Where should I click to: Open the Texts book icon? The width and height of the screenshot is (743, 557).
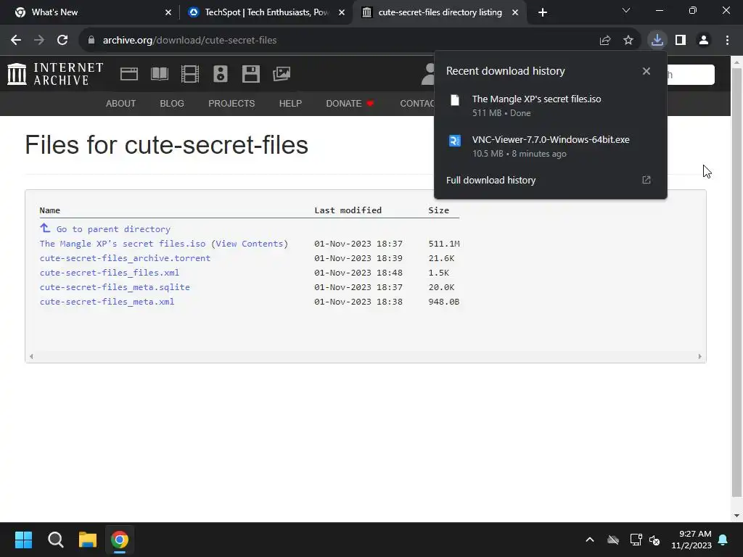(x=160, y=74)
